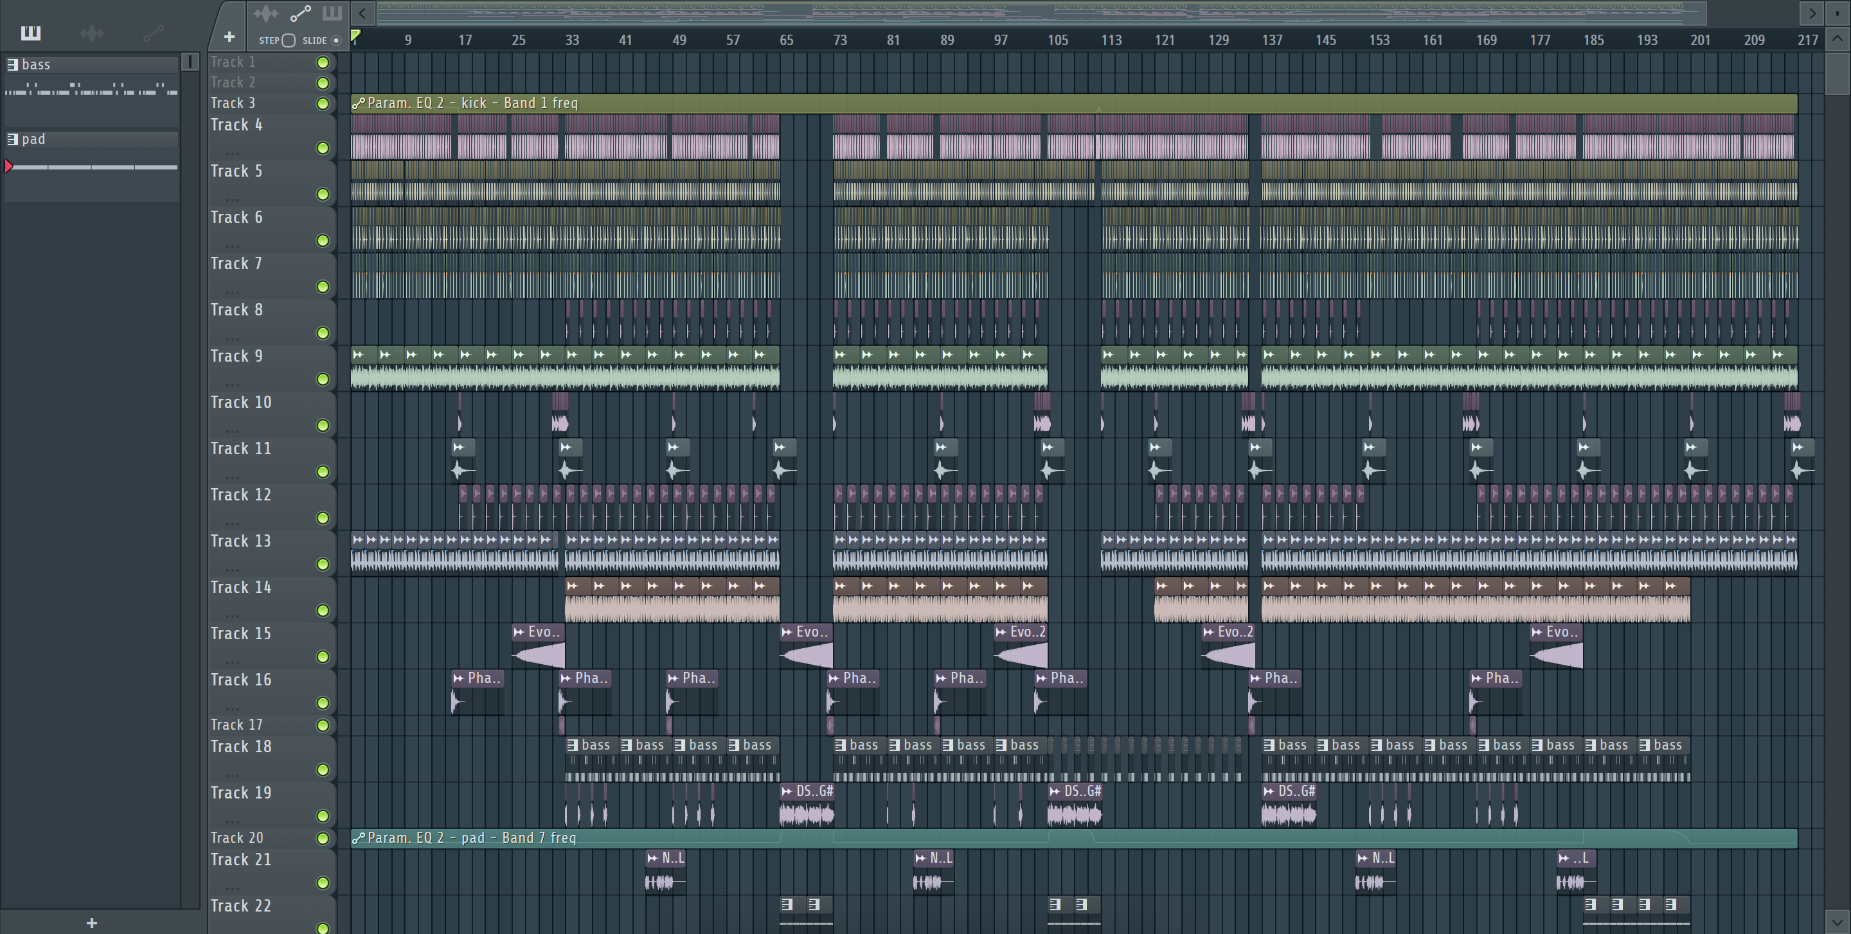Screen dimensions: 1851x934
Task: Add a new pattern with the picker plus
Action: [91, 923]
